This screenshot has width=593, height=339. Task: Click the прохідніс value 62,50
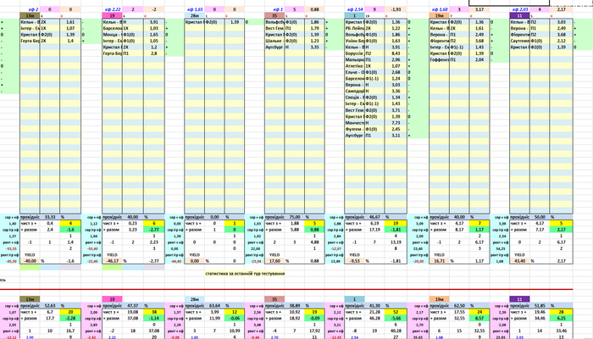pos(459,306)
